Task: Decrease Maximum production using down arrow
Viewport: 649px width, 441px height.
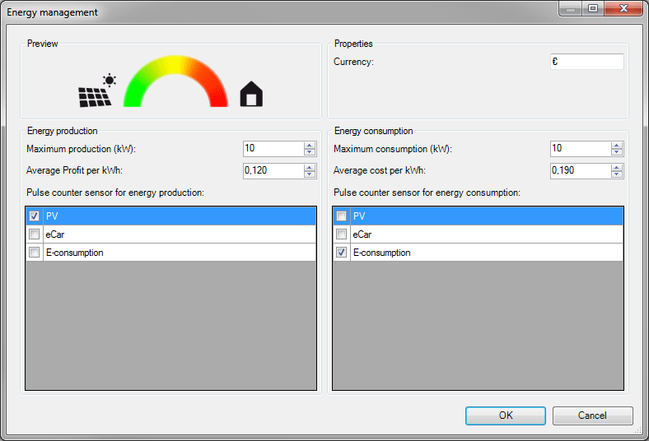Action: coord(310,152)
